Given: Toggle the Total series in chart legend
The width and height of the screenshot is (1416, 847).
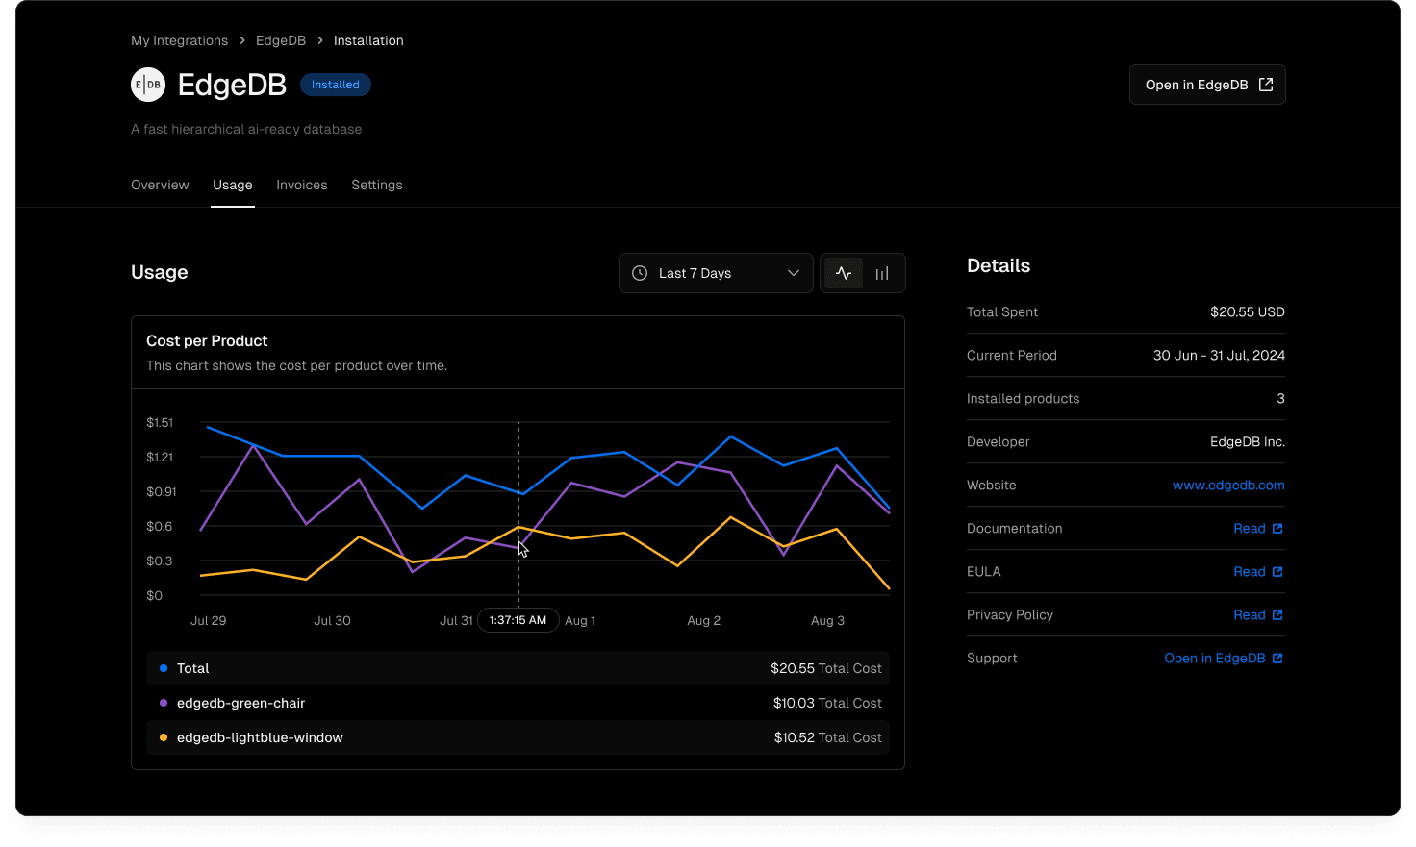Looking at the screenshot, I should (x=192, y=668).
